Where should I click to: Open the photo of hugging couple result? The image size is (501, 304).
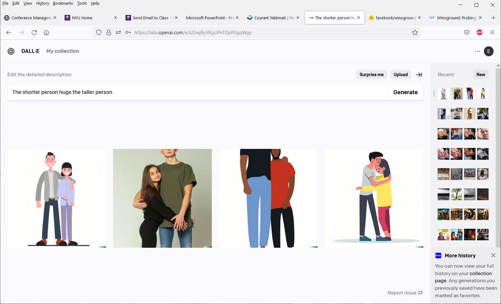(162, 198)
